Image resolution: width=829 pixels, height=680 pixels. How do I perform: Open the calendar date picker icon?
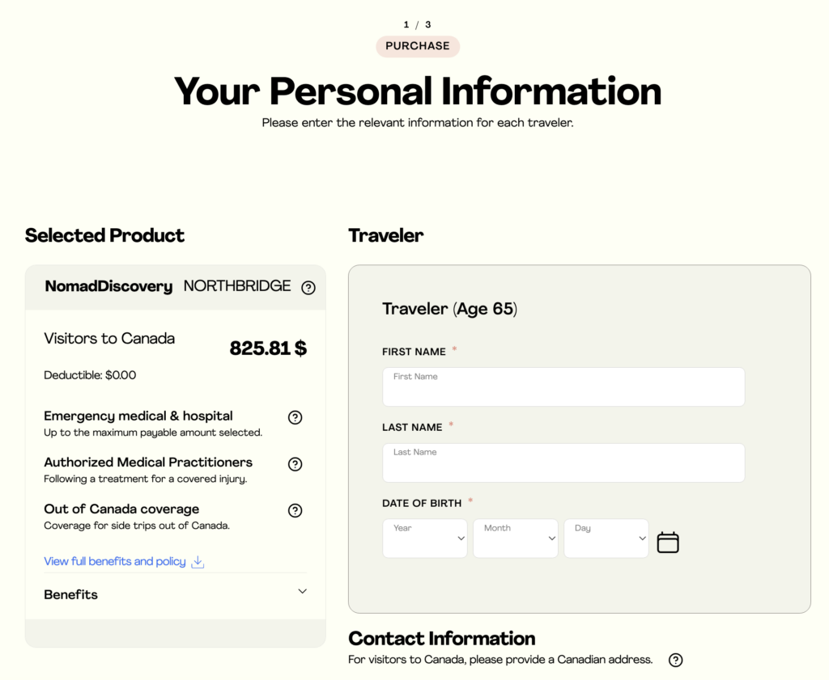coord(668,542)
